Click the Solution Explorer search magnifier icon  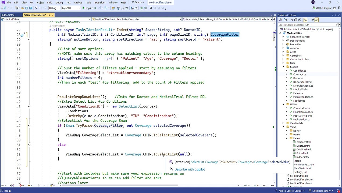(337, 25)
